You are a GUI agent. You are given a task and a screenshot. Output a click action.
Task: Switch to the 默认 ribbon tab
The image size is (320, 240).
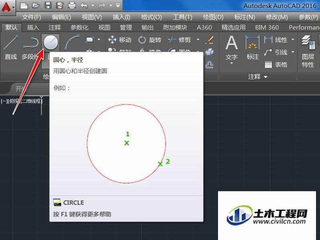(12, 27)
